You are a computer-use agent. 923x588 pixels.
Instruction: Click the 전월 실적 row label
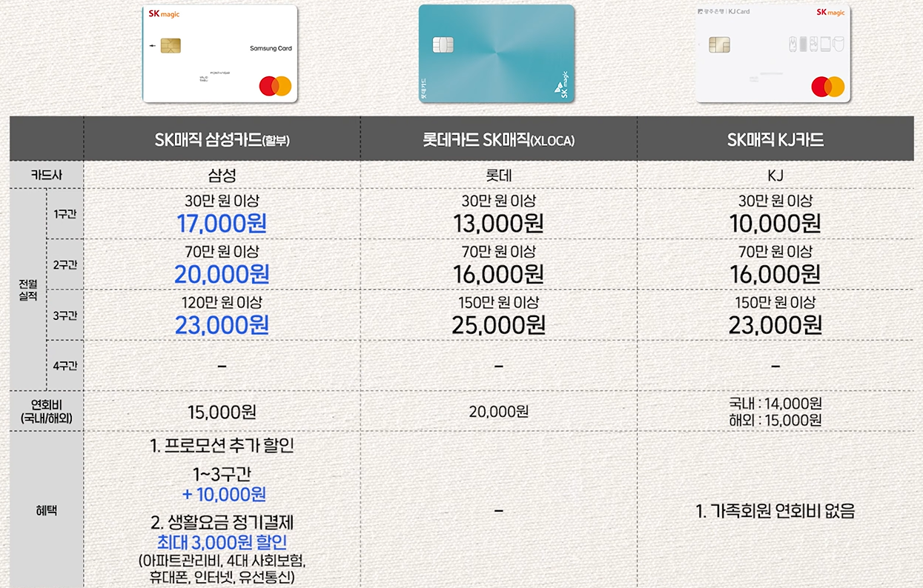click(x=27, y=290)
